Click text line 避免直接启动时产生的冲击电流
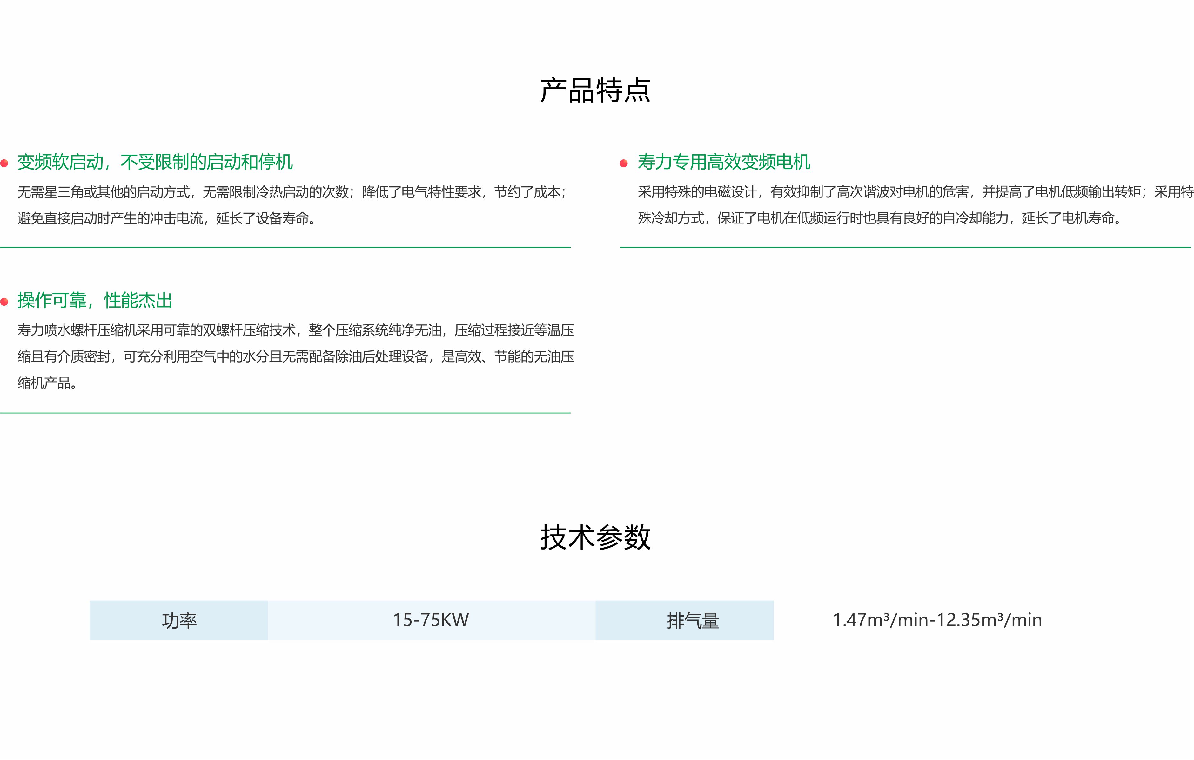 (167, 219)
